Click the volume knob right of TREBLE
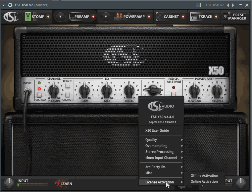The height and width of the screenshot is (192, 252). tap(153, 90)
